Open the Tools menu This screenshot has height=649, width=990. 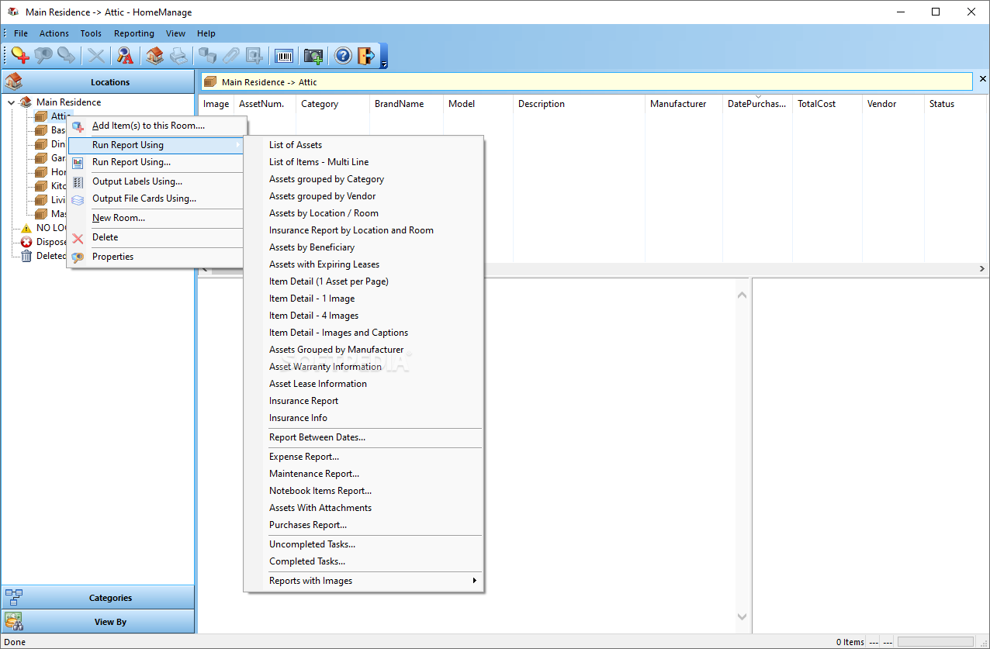click(91, 33)
